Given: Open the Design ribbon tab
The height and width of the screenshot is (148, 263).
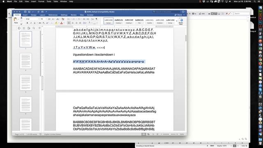Looking at the screenshot, I should click(x=34, y=15).
